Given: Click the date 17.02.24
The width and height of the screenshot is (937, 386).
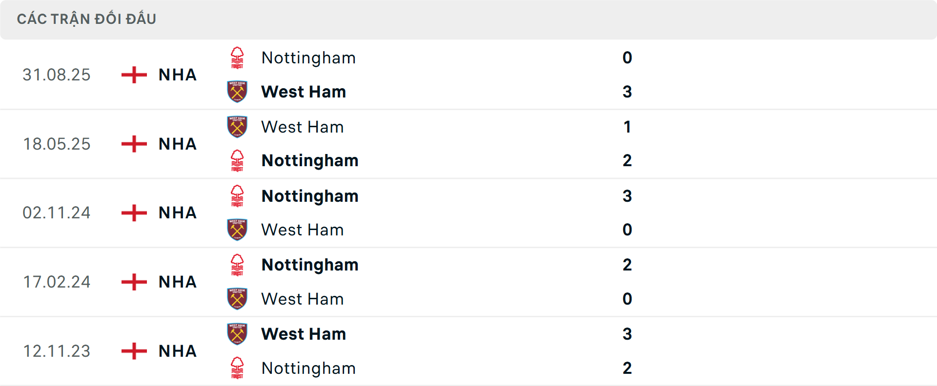Looking at the screenshot, I should pos(57,282).
